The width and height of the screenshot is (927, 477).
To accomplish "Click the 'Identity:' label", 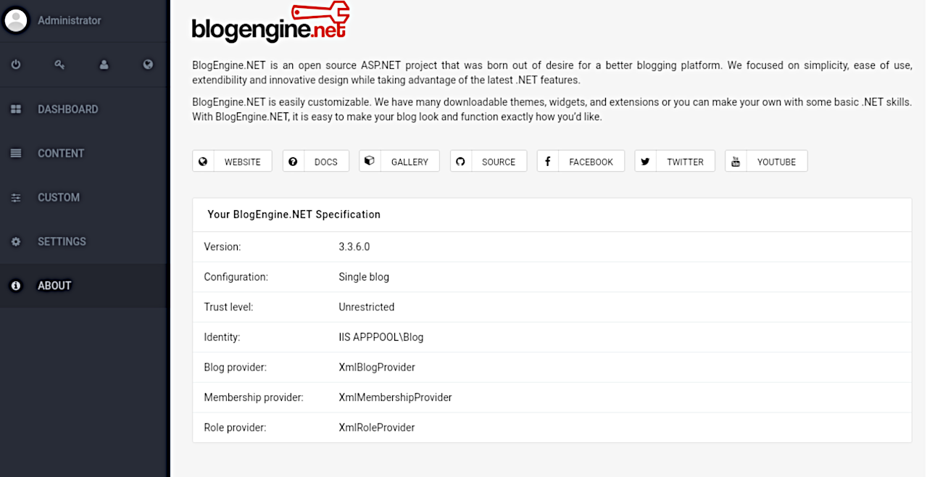I will (222, 337).
